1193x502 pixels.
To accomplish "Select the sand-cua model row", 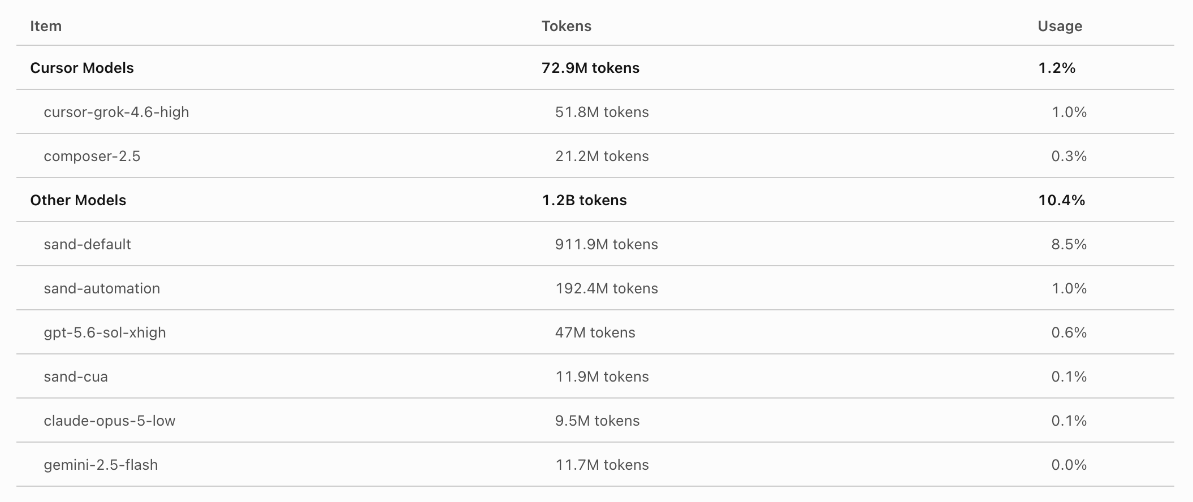I will point(595,376).
